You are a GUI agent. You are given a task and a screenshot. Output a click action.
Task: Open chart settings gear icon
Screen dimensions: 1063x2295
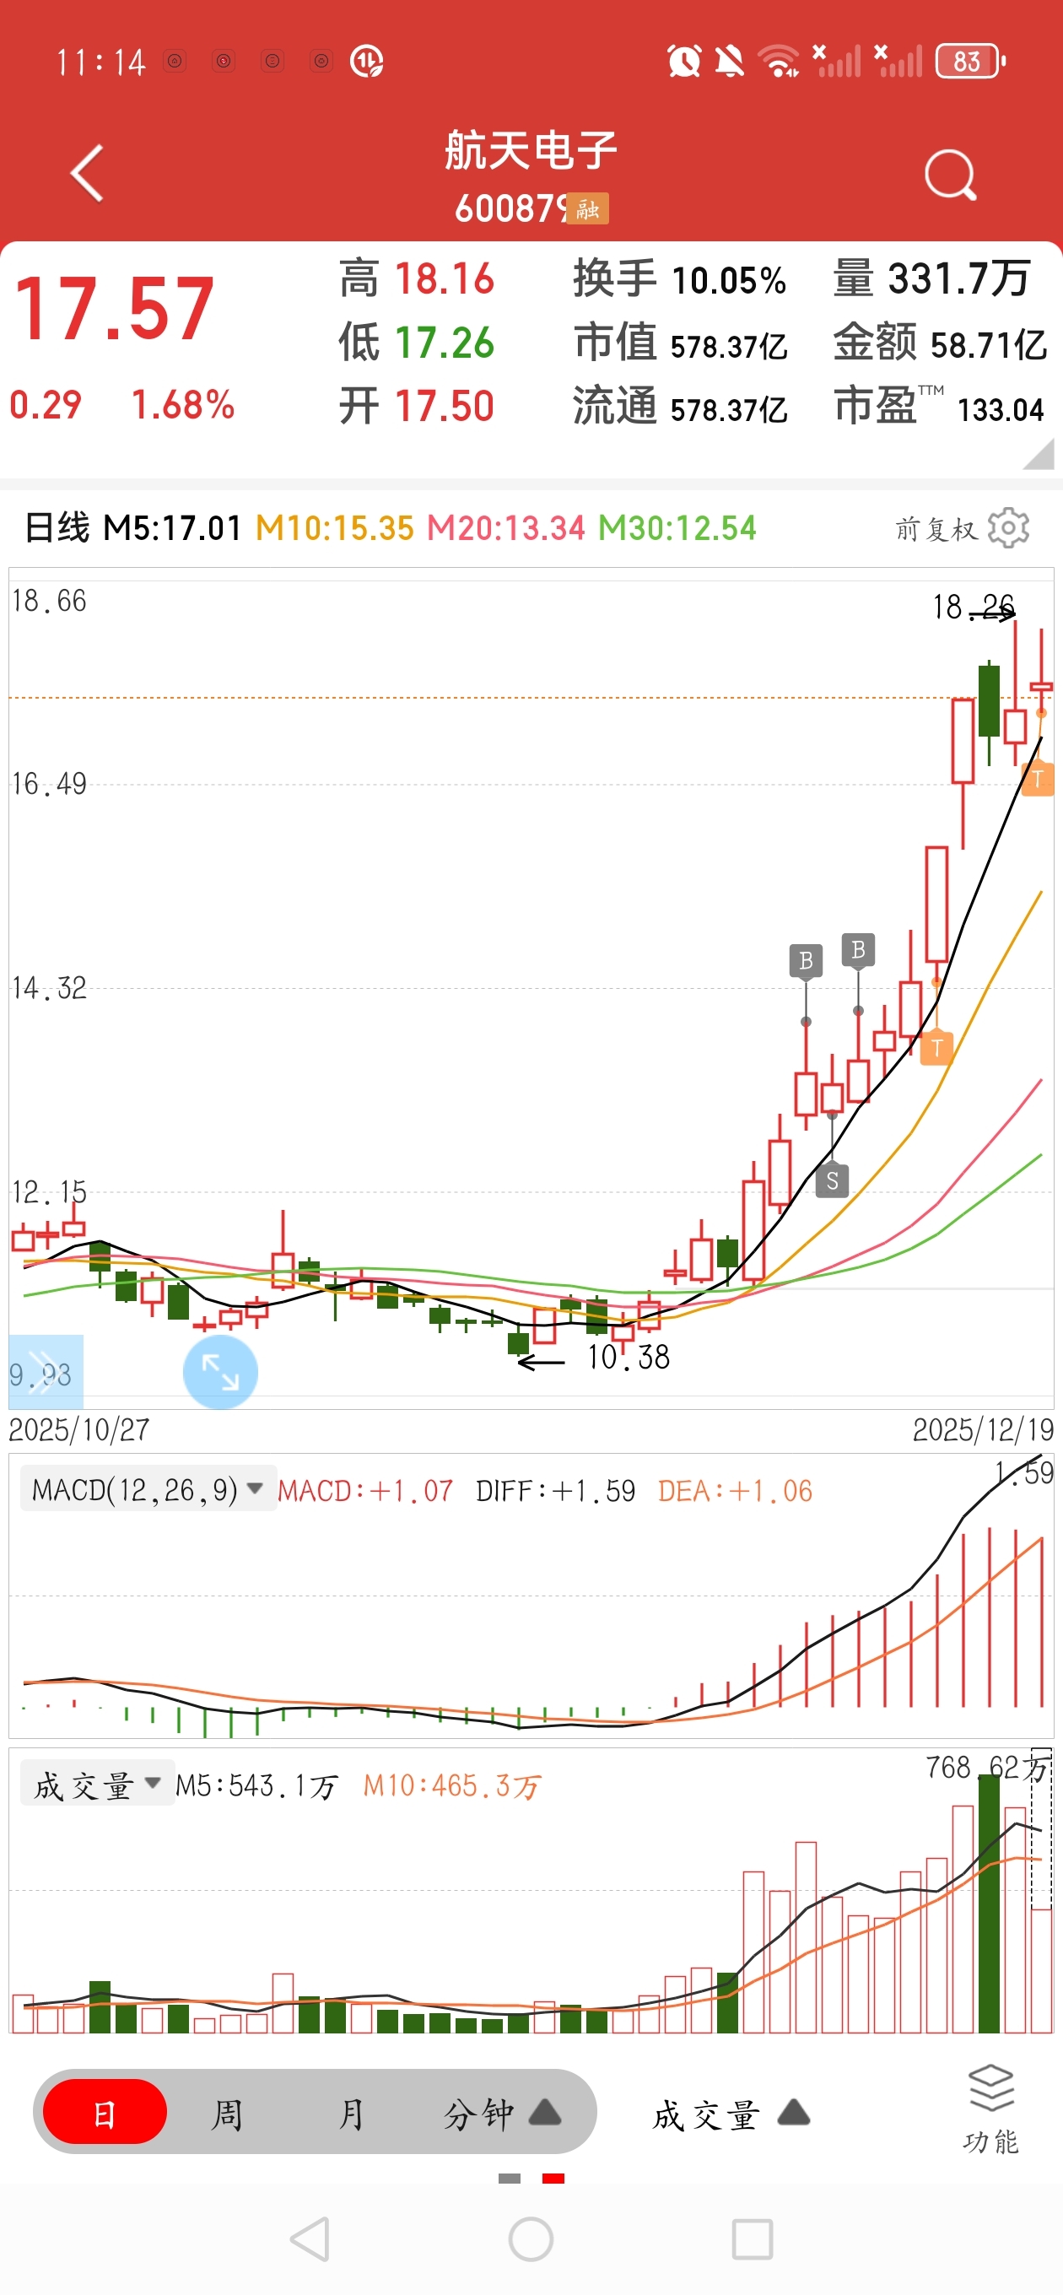(x=1009, y=528)
